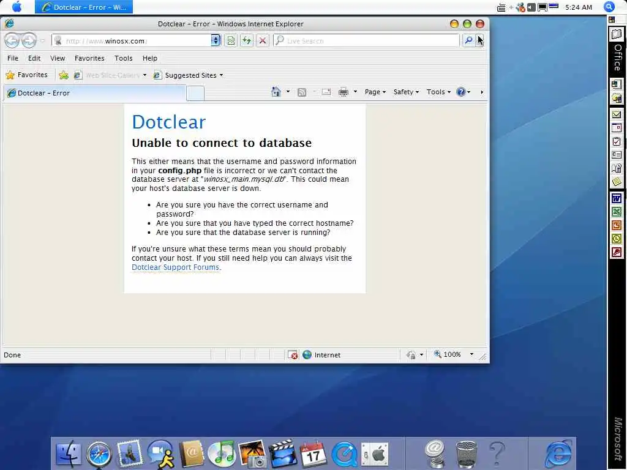This screenshot has height=470, width=627.
Task: Open the Help menu in menu bar
Action: click(x=150, y=58)
